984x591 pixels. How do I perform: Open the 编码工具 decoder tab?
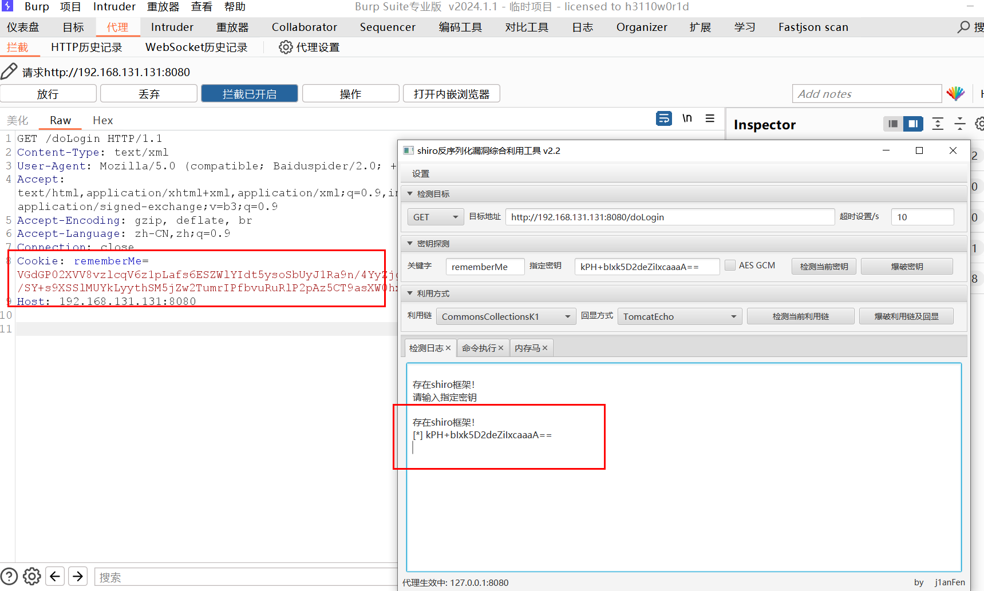(460, 27)
